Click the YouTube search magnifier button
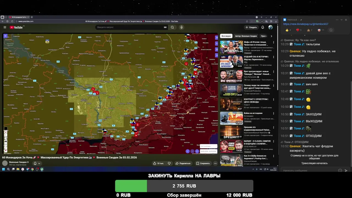Screen dimensions: 352x198 pos(172,27)
